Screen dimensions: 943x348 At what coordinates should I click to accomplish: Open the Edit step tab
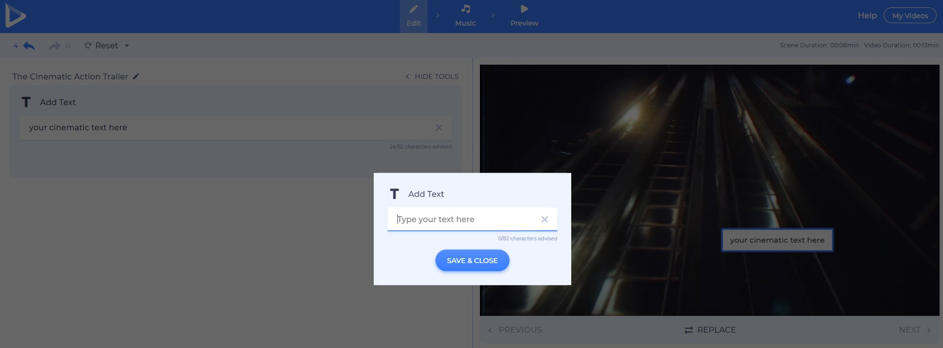point(414,16)
